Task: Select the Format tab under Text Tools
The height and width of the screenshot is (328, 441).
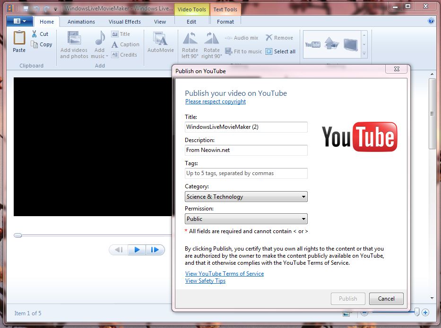Action: [x=225, y=22]
